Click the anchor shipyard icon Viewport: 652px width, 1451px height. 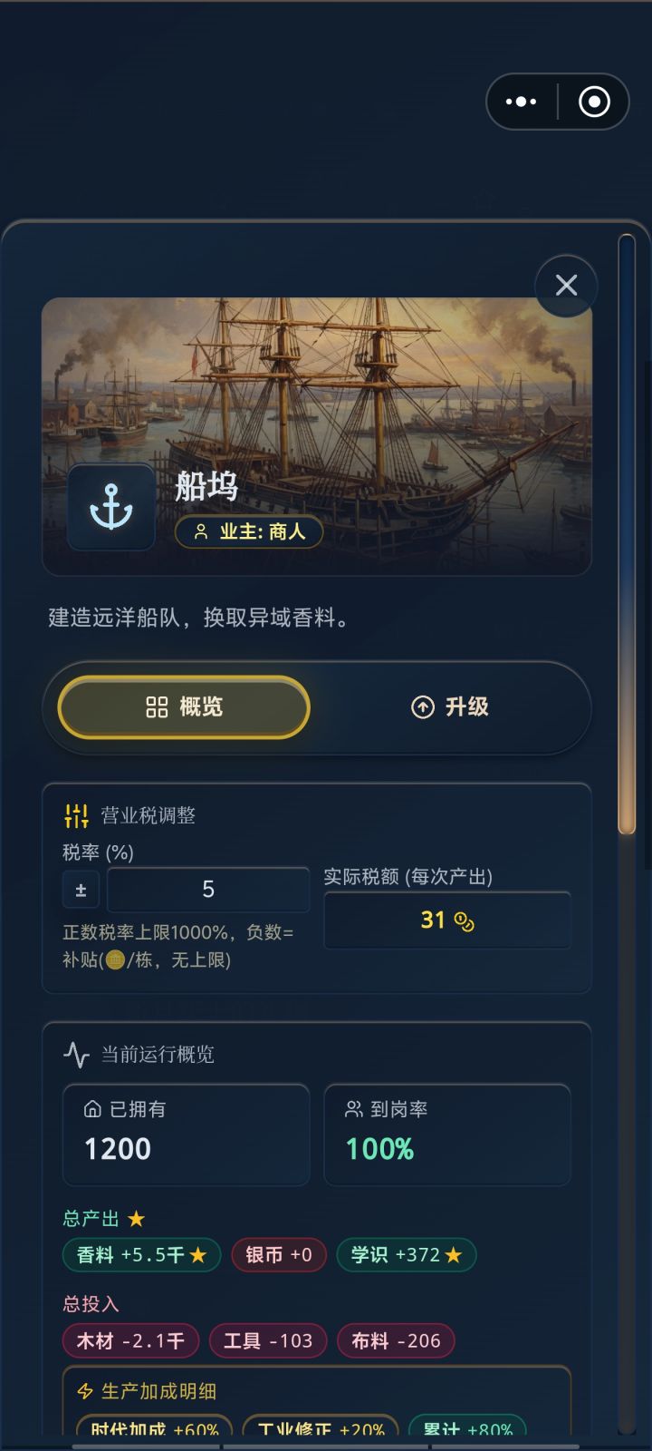click(110, 507)
